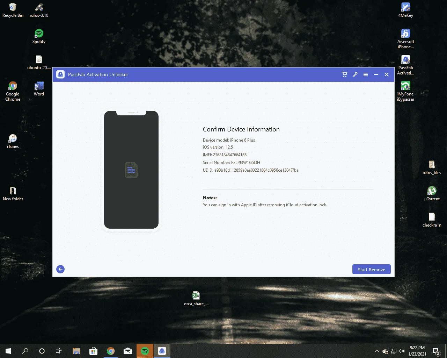Viewport: 447px width, 358px height.
Task: Click the Serial Number: F2LPJ3W1G5QH text
Action: (232, 163)
